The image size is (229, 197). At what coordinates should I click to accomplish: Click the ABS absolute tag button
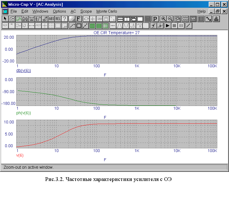tap(51, 19)
